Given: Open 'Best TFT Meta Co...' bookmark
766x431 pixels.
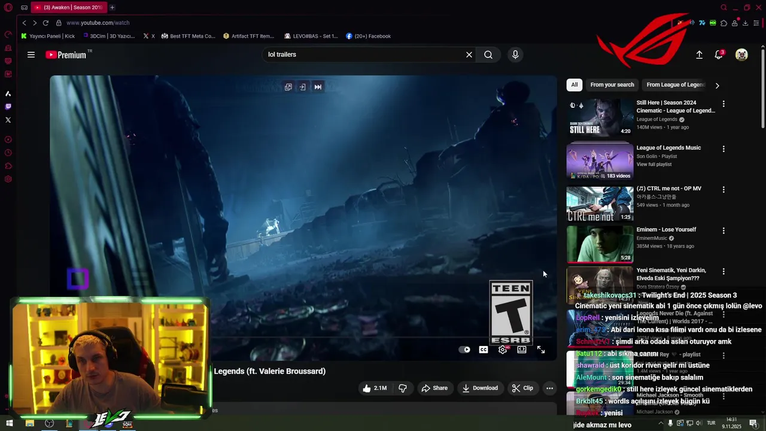Looking at the screenshot, I should click(188, 36).
